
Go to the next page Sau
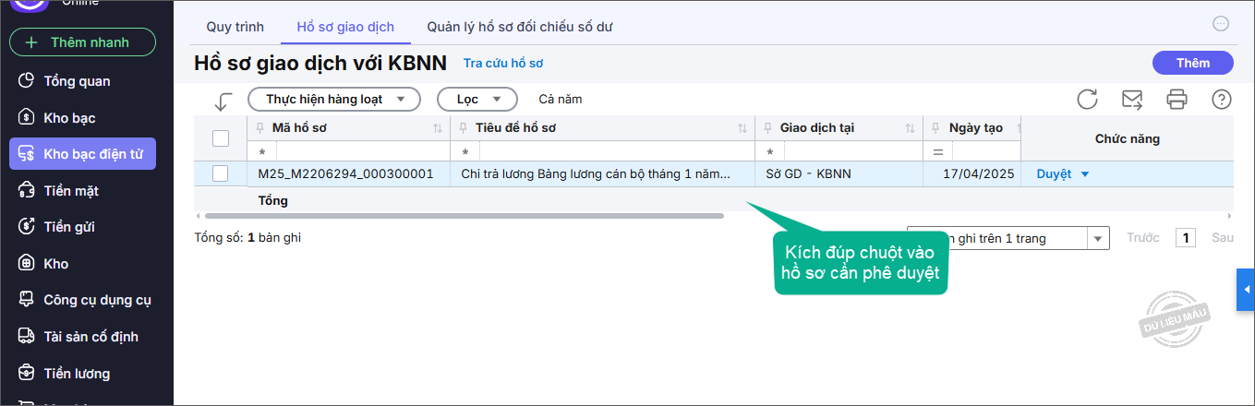[1223, 238]
